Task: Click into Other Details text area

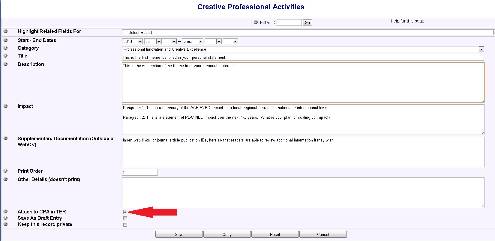Action: tap(303, 193)
